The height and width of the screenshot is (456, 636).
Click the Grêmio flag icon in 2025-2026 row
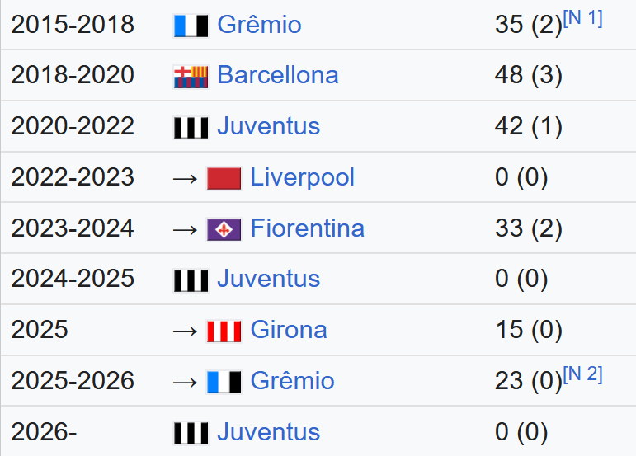pyautogui.click(x=224, y=383)
